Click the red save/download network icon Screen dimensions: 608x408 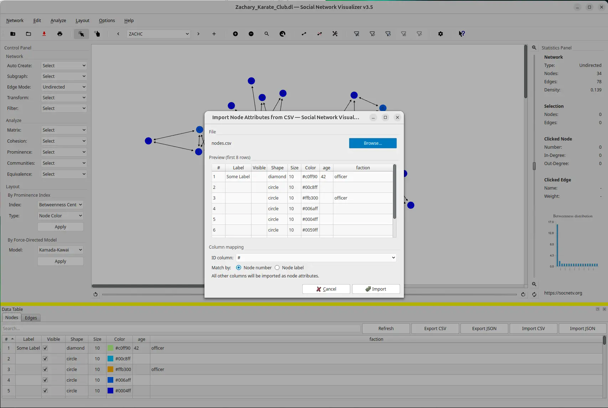pyautogui.click(x=44, y=34)
